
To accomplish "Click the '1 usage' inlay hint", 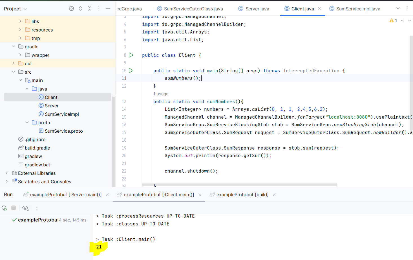I will 161,94.
